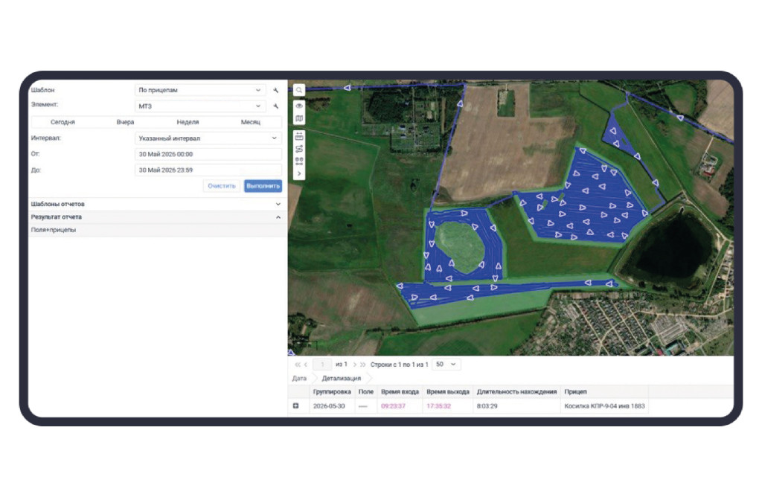This screenshot has height=497, width=762.
Task: Click the Очистить button
Action: (x=222, y=186)
